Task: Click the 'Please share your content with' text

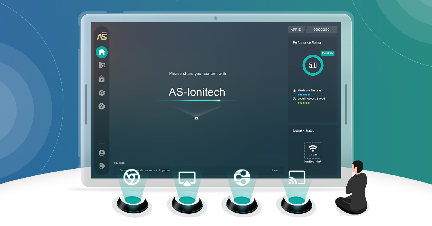Action: [198, 74]
